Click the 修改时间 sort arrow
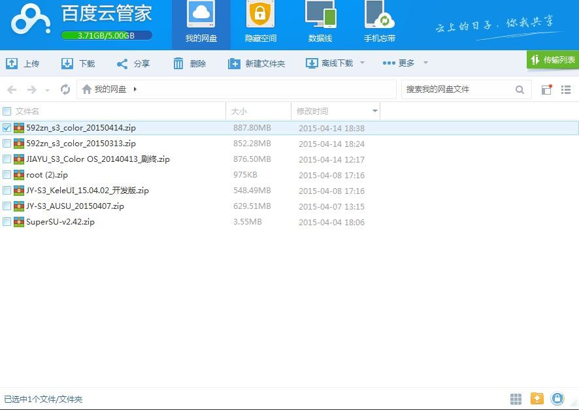This screenshot has height=410, width=579. tap(375, 111)
